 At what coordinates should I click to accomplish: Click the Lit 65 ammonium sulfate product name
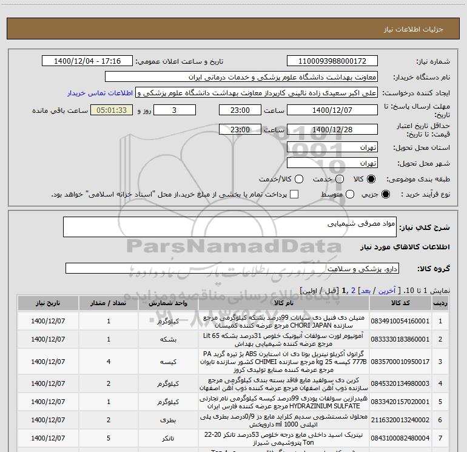(284, 339)
